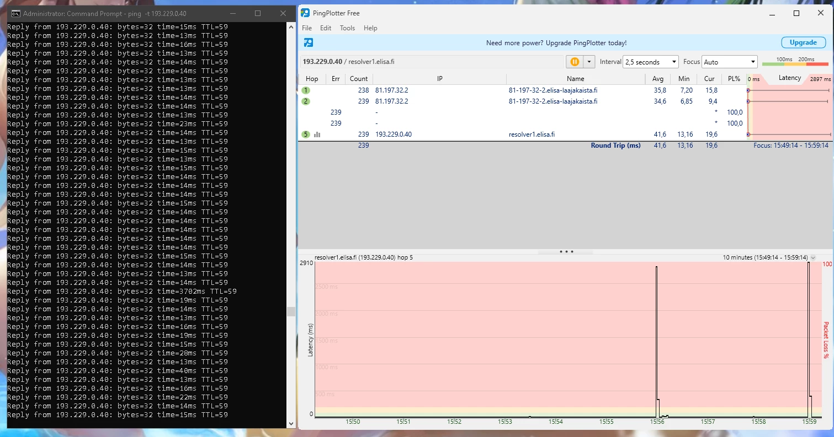834x437 pixels.
Task: Click the green hop 2 circle
Action: pos(306,101)
